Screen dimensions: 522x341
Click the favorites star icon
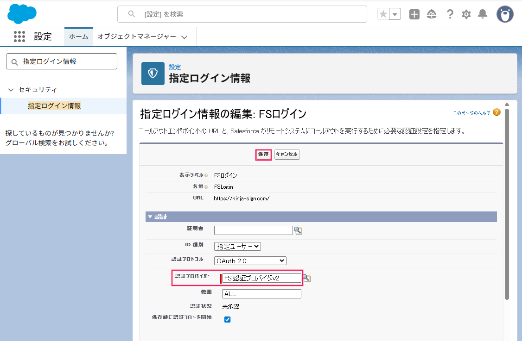(383, 14)
